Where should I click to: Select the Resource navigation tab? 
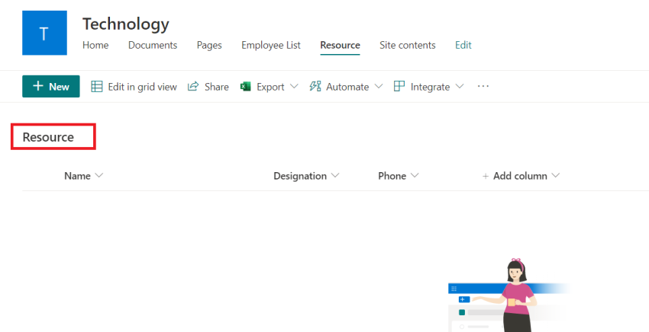[341, 45]
